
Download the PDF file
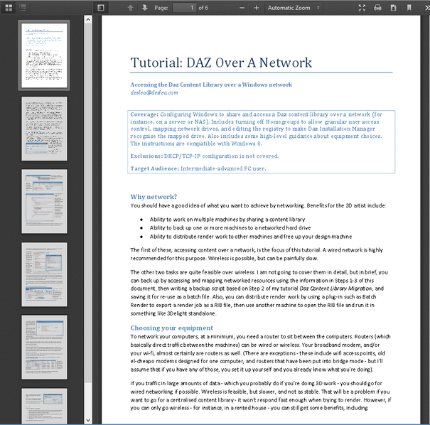point(394,8)
